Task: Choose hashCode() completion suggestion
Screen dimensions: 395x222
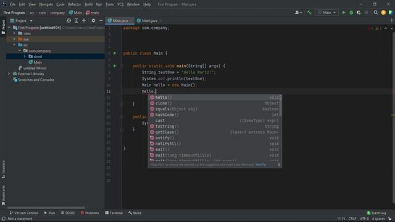Action: [214, 115]
